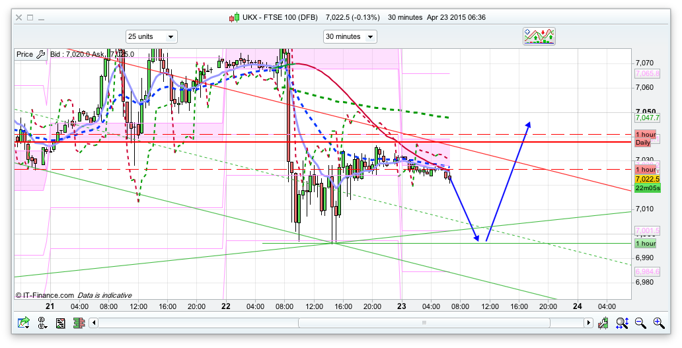Click the vertical auto-zoom magnifier icon
Viewport: 682px width, 348px height.
622,323
